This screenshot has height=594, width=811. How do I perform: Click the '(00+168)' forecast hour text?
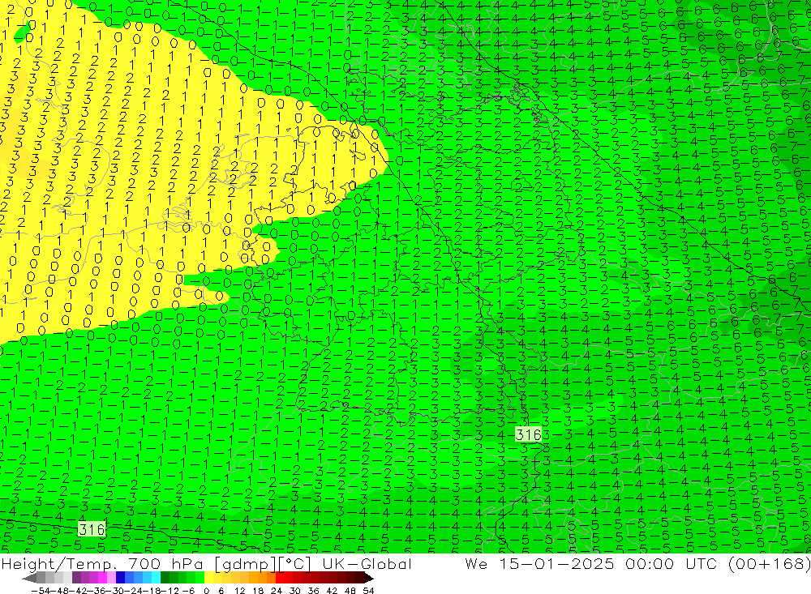[x=770, y=564]
